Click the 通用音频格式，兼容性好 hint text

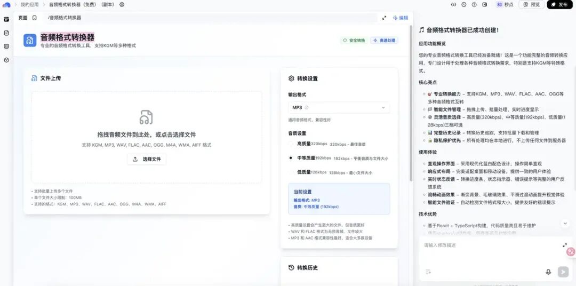coord(309,120)
